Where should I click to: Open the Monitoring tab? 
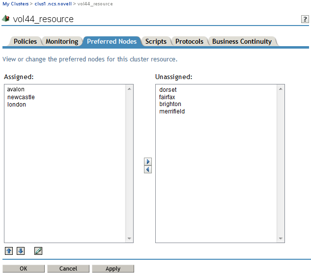(x=62, y=41)
